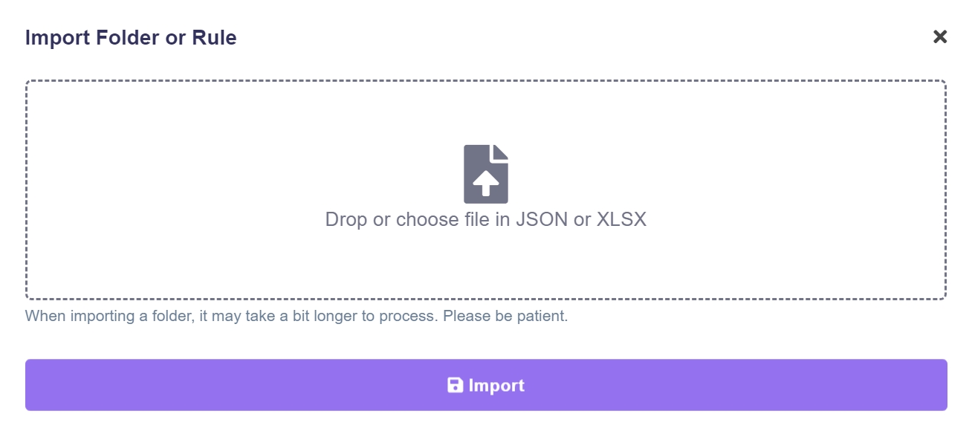Click the file upload icon
The width and height of the screenshot is (972, 437).
pyautogui.click(x=486, y=174)
